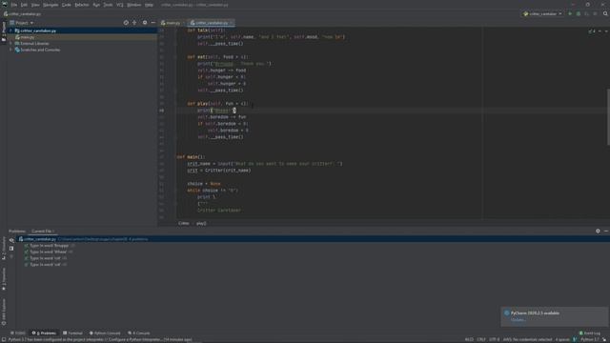This screenshot has width=610, height=343.
Task: Hide the Project panel with minus icon
Action: click(x=152, y=23)
